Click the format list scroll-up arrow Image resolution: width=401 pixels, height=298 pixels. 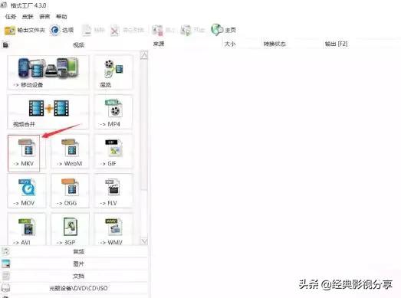tap(144, 55)
